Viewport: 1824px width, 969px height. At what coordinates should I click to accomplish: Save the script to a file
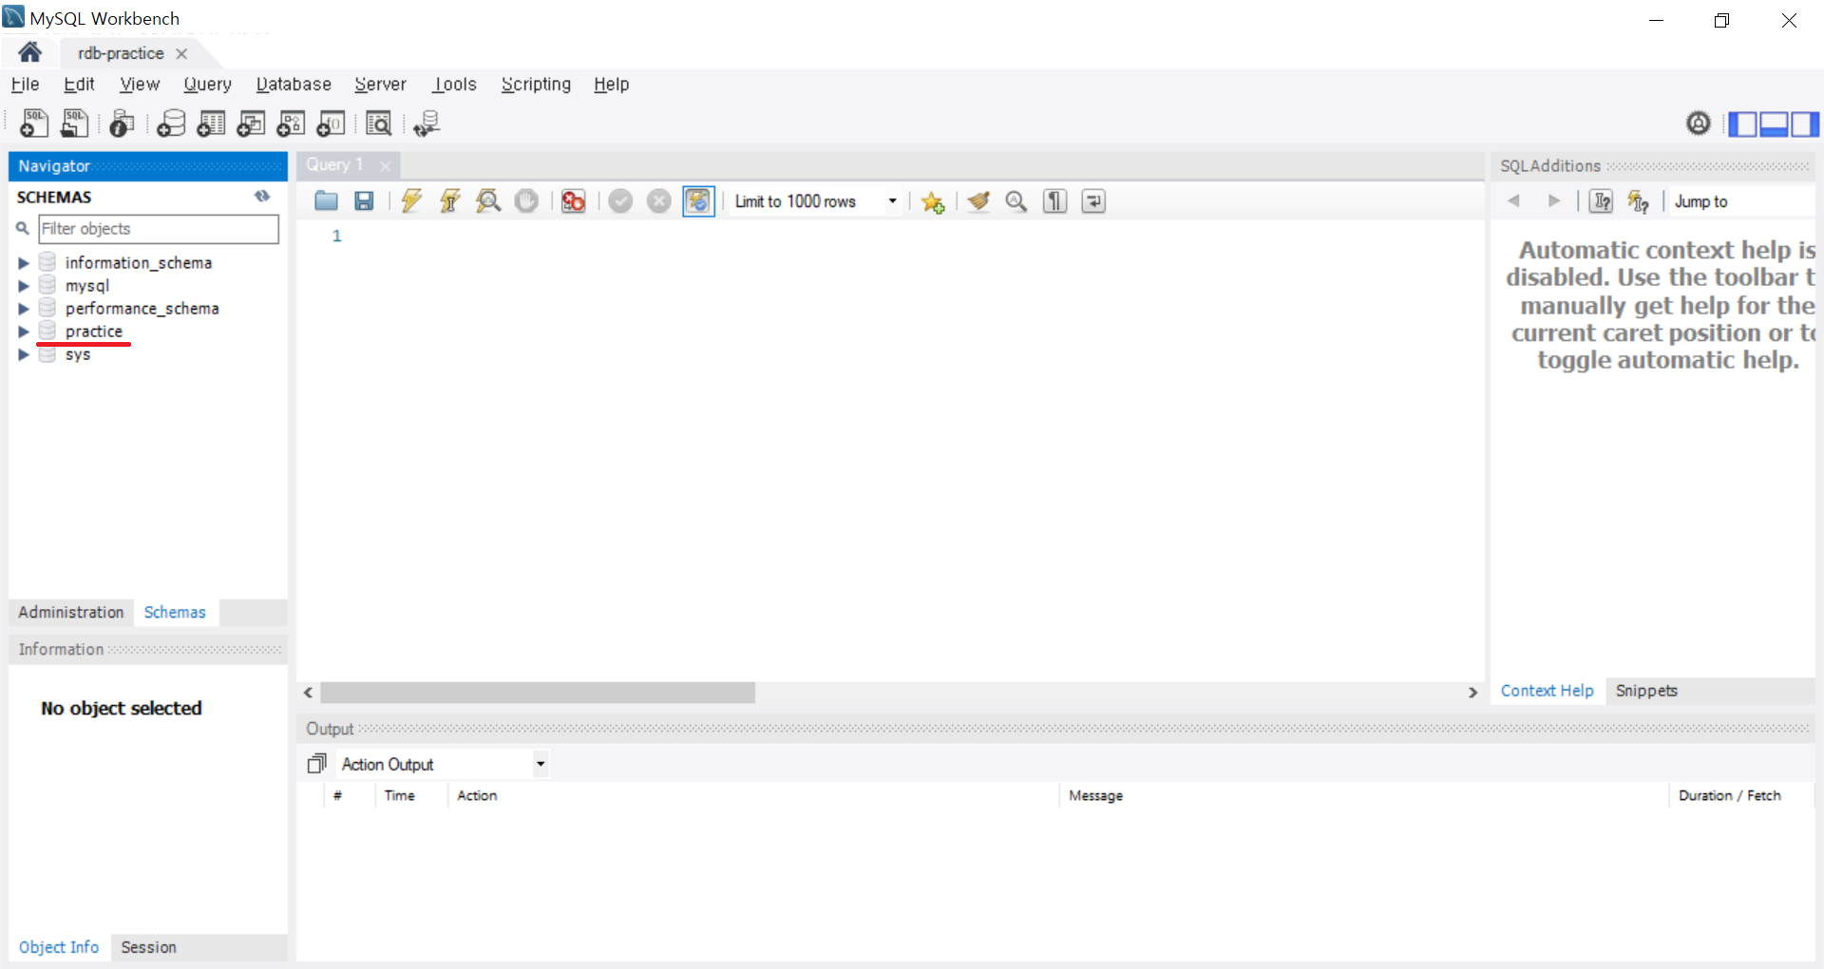[364, 201]
